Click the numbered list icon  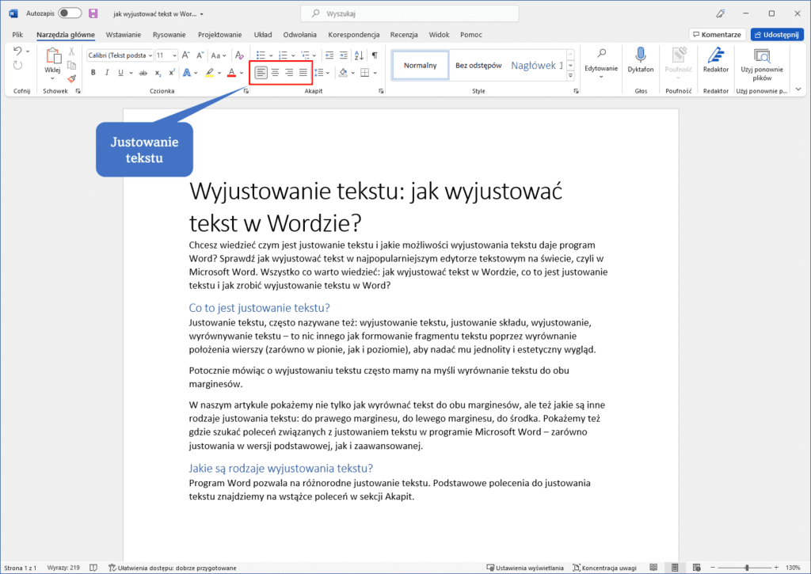click(283, 55)
